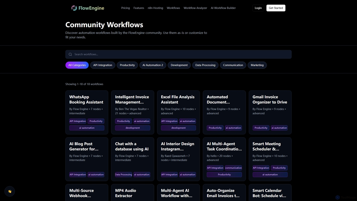Click 'Showing 1-18 of 18 workflows' text

(84, 84)
